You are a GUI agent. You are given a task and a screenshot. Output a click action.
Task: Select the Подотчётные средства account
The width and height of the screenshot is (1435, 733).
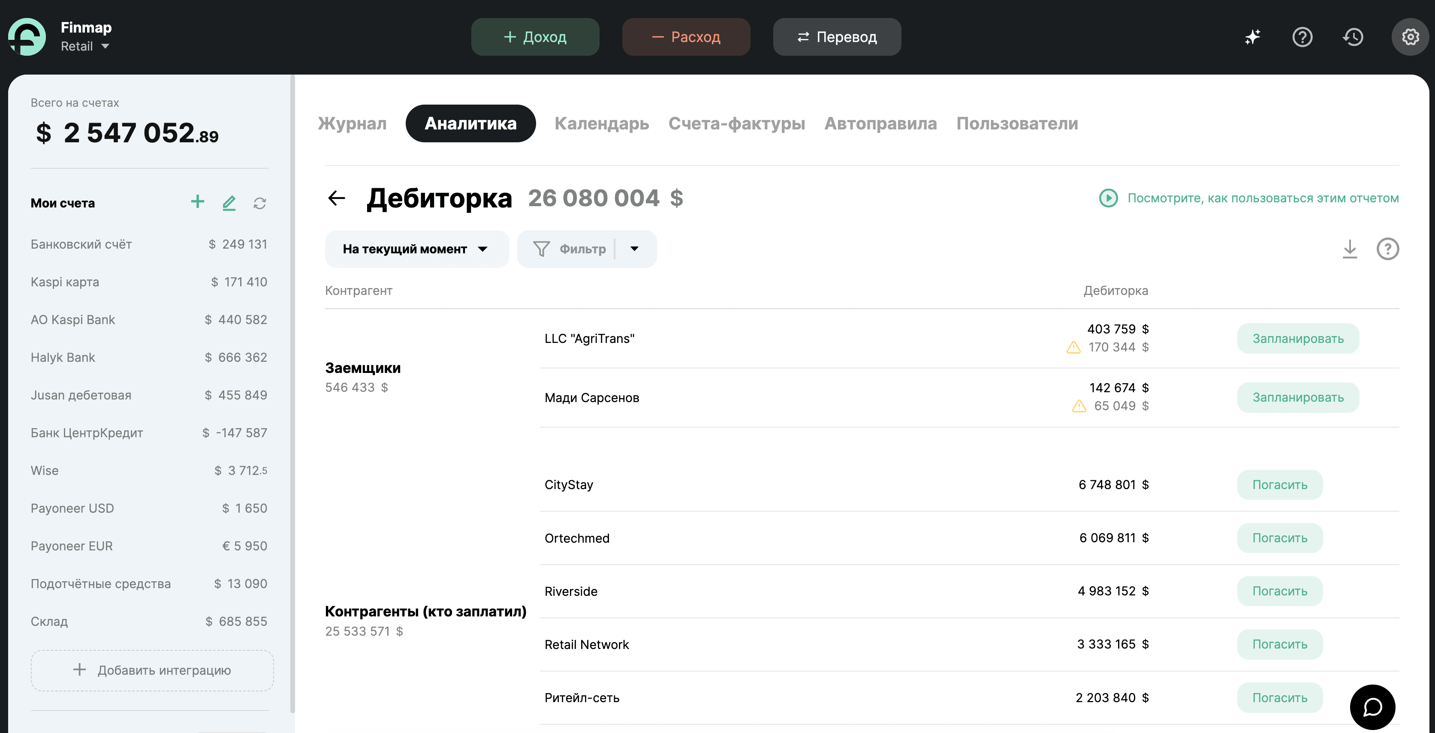149,584
